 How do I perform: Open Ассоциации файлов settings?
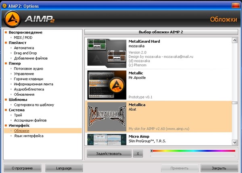tap(30, 120)
